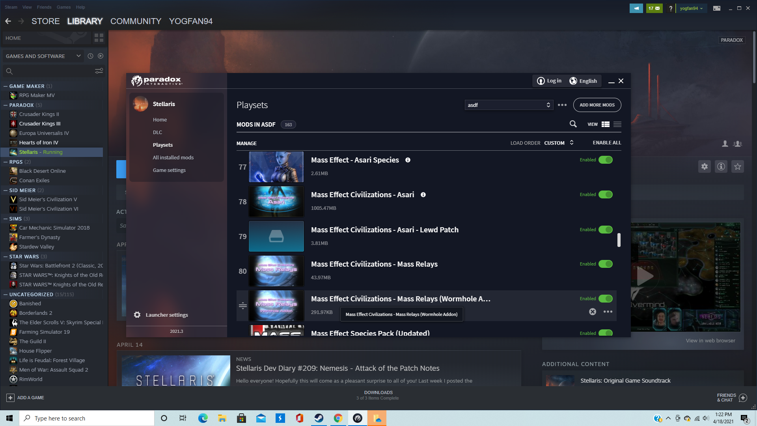Open Steam library grid view icon
The image size is (757, 426).
pos(99,38)
